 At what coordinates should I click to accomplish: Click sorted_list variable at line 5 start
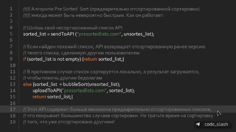[x=35, y=34]
